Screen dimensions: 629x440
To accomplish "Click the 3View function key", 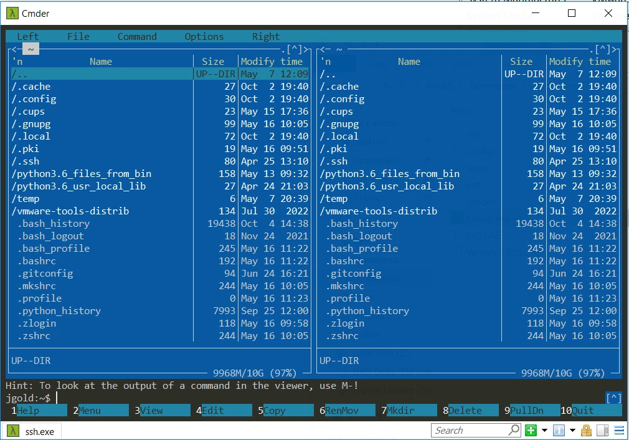I will click(163, 410).
